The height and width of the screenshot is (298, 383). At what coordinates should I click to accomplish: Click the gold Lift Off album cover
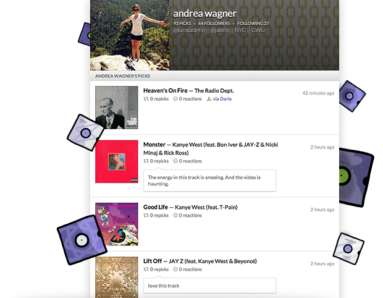[117, 277]
